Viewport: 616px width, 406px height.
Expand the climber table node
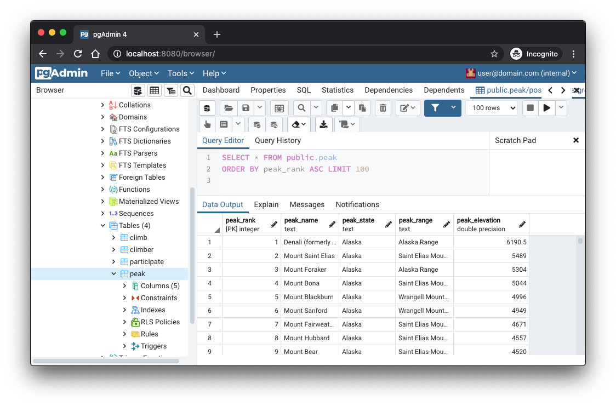click(x=113, y=250)
